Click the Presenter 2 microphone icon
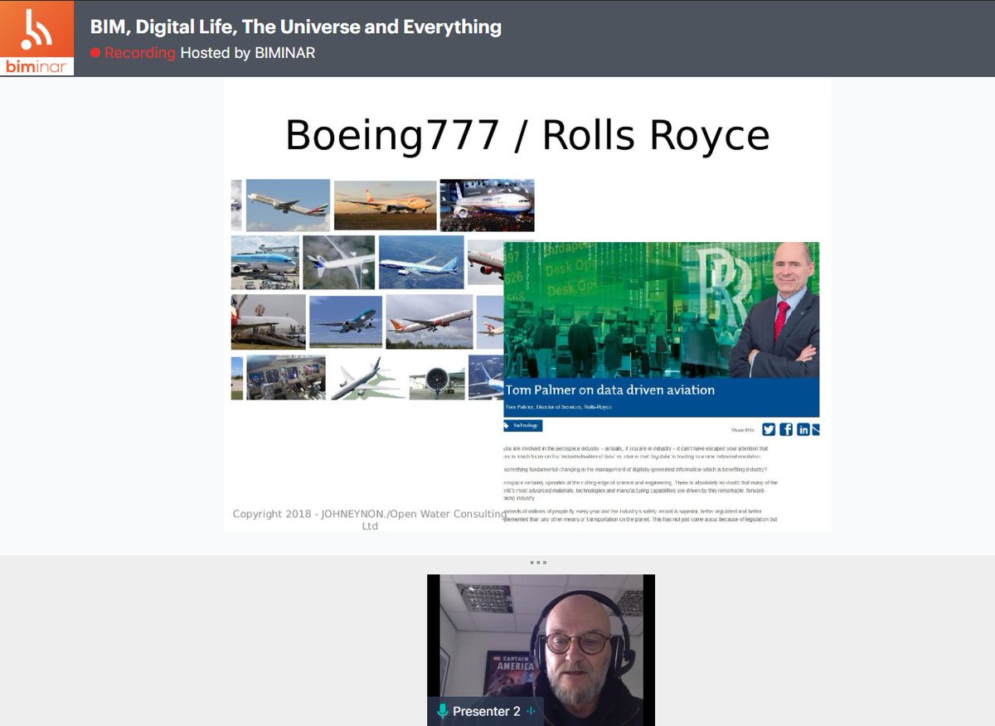The height and width of the screenshot is (726, 995). [443, 711]
